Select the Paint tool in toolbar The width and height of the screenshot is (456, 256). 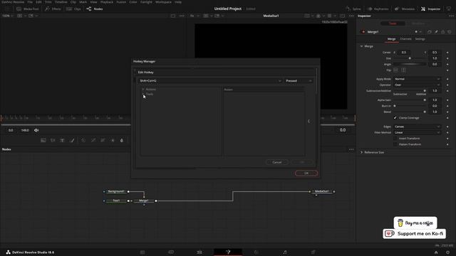point(72,141)
